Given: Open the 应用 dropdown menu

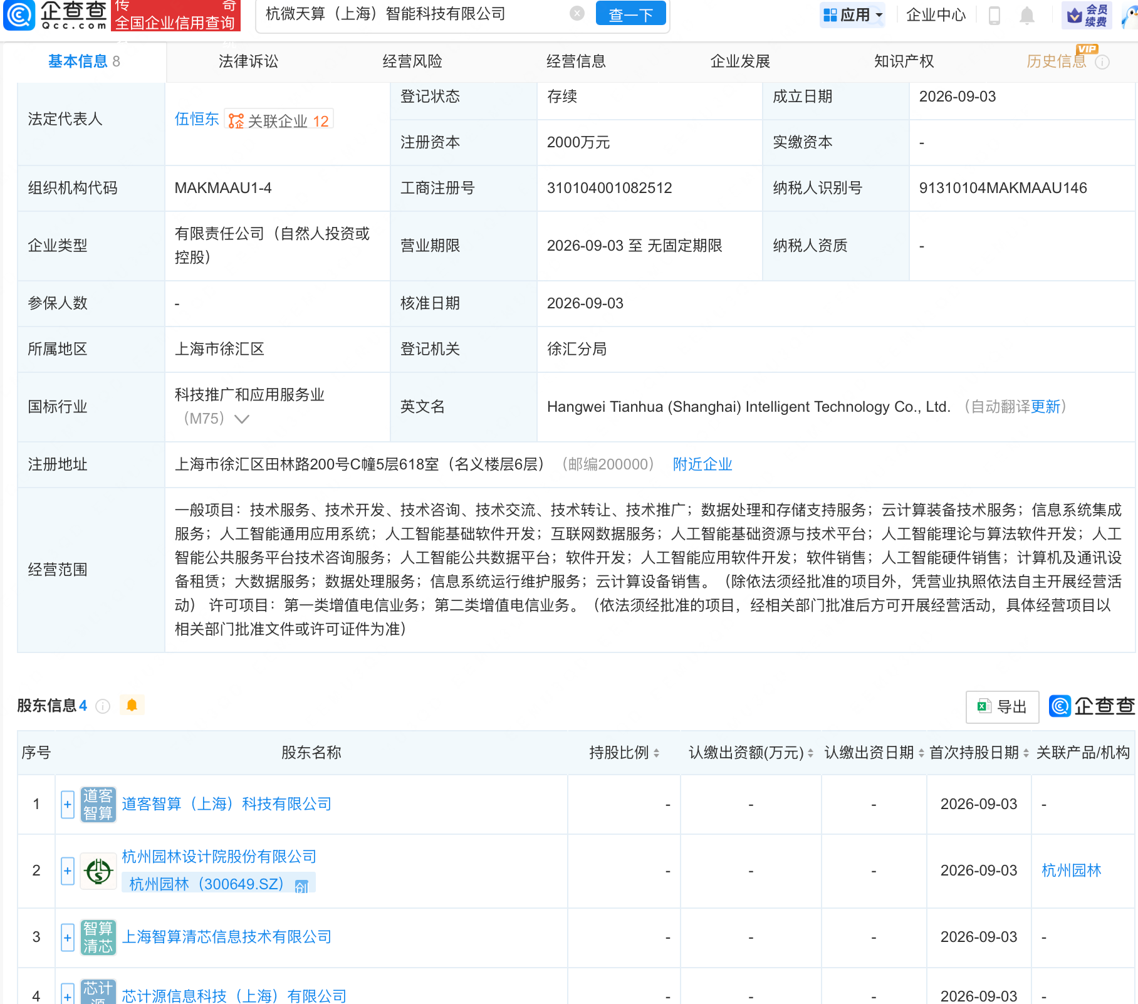Looking at the screenshot, I should (x=852, y=15).
